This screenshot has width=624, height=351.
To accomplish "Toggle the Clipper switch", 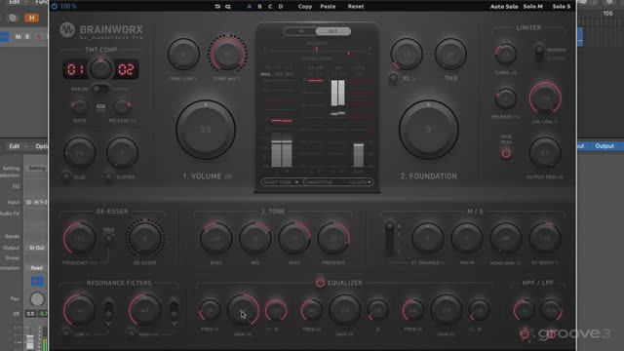I will tap(108, 176).
